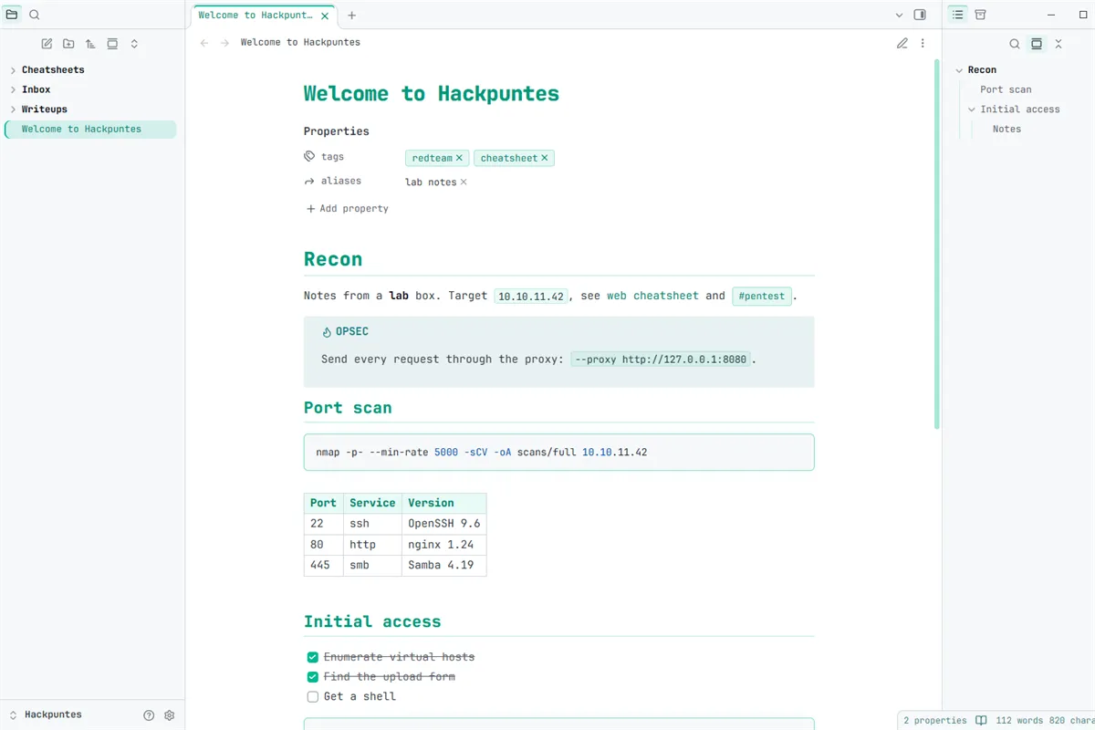The width and height of the screenshot is (1095, 730).
Task: Collapse or expand all folders in file explorer
Action: (x=134, y=44)
